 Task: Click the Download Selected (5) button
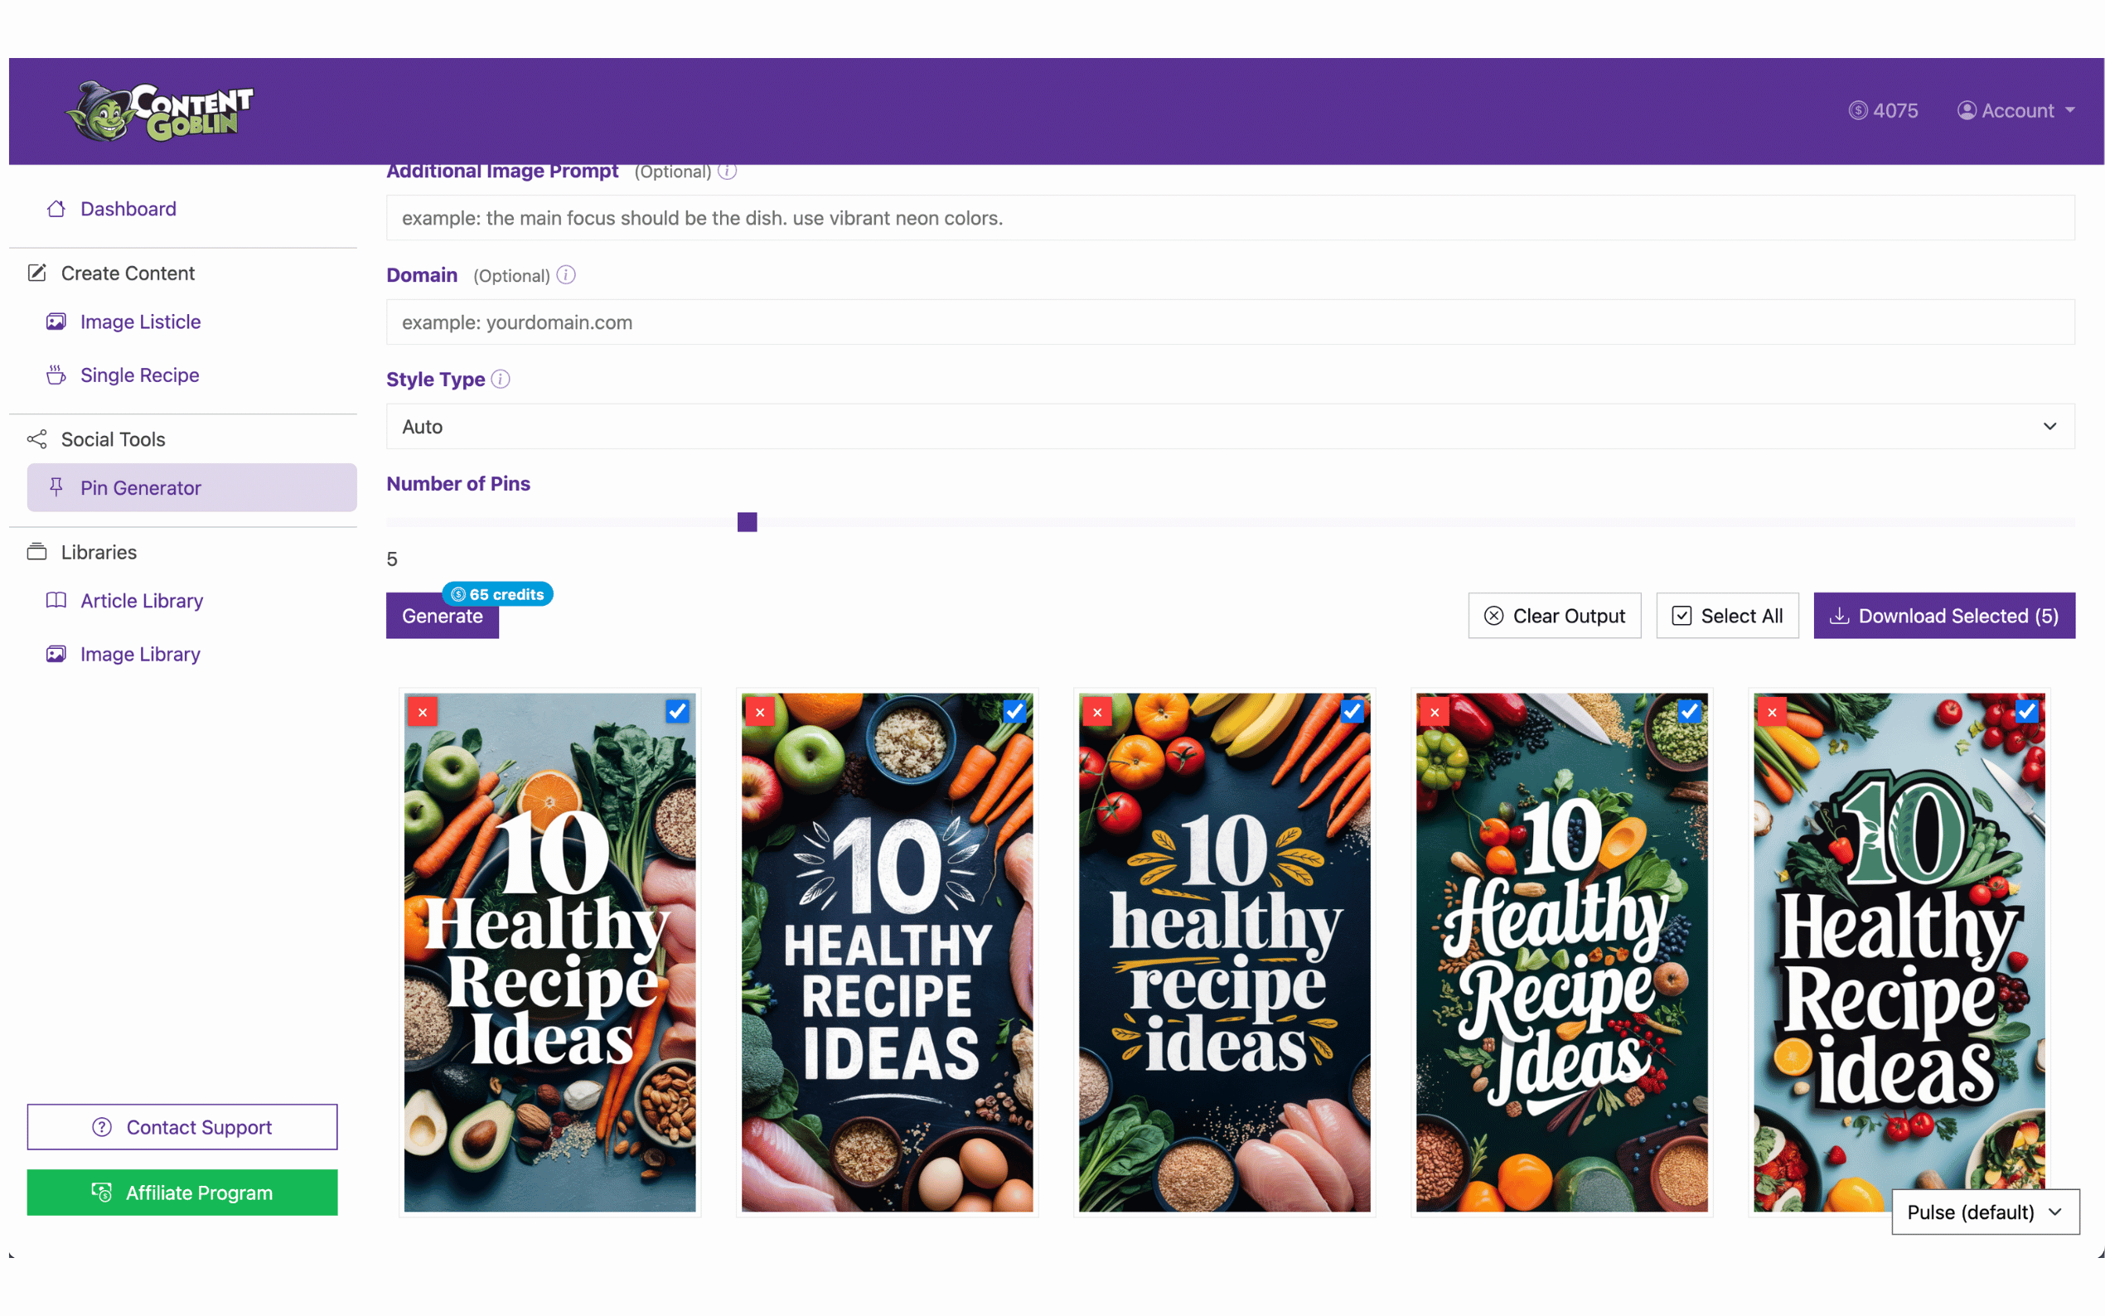coord(1943,617)
